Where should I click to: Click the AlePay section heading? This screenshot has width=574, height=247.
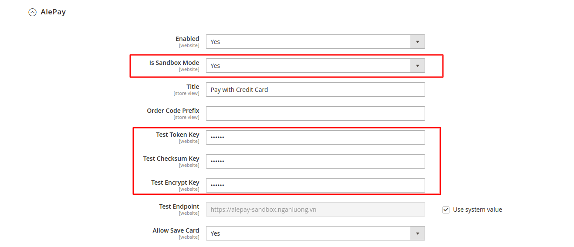tap(53, 12)
